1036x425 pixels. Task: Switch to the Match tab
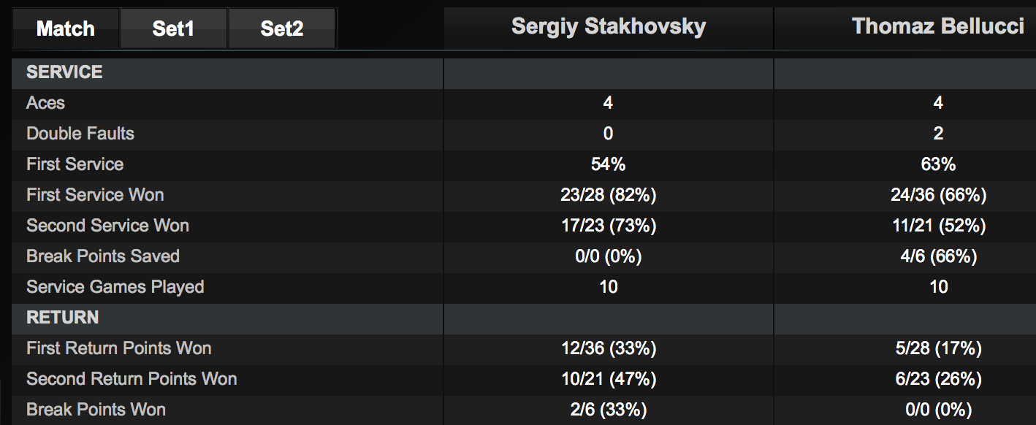coord(65,28)
